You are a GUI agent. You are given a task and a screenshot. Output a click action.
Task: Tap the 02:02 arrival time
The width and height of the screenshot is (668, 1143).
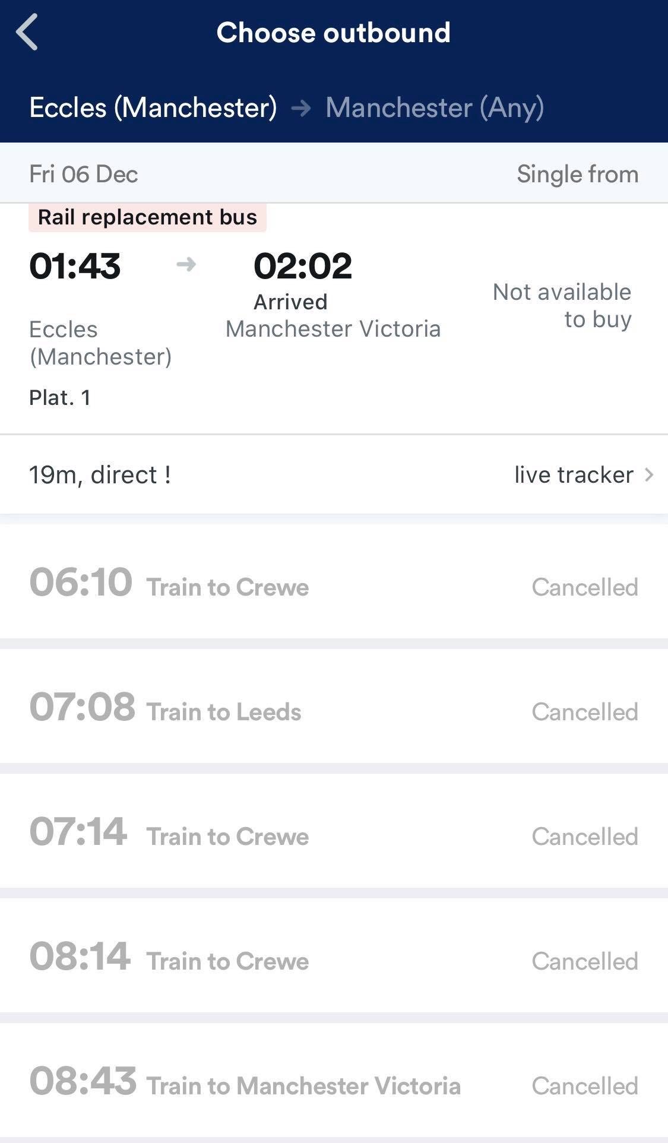pyautogui.click(x=303, y=266)
